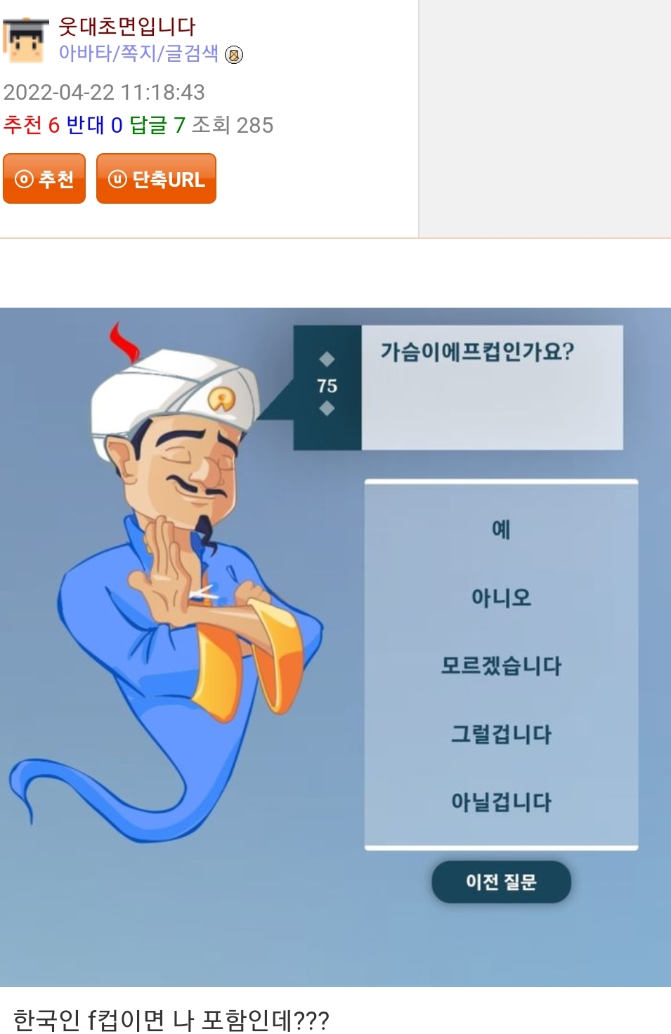
Task: Click the question box 가슴이에프컵인가요?
Action: point(492,387)
